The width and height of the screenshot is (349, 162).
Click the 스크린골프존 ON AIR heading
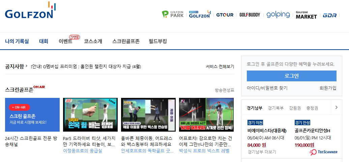25,89
